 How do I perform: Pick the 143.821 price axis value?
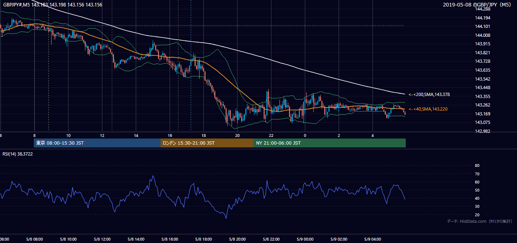tap(482, 53)
